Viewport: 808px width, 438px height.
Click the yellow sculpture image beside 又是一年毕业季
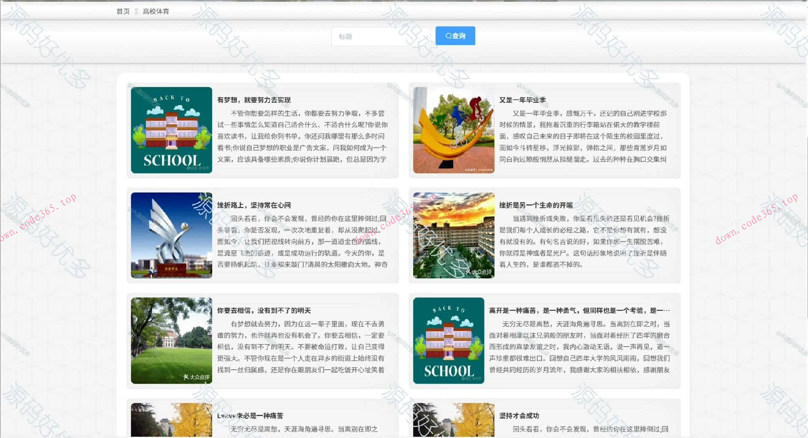[453, 130]
